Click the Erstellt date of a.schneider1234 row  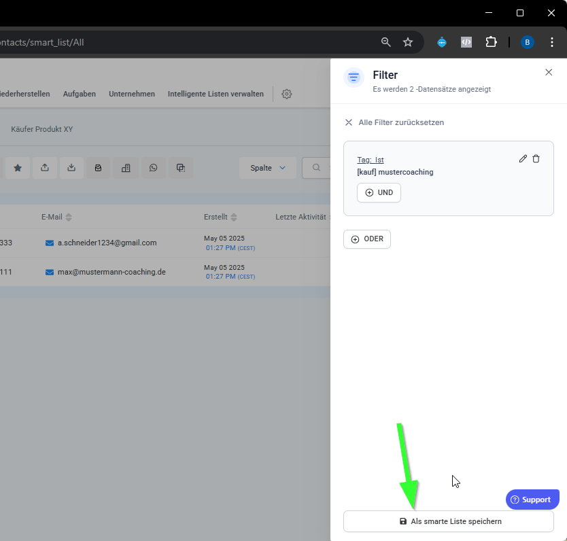229,243
